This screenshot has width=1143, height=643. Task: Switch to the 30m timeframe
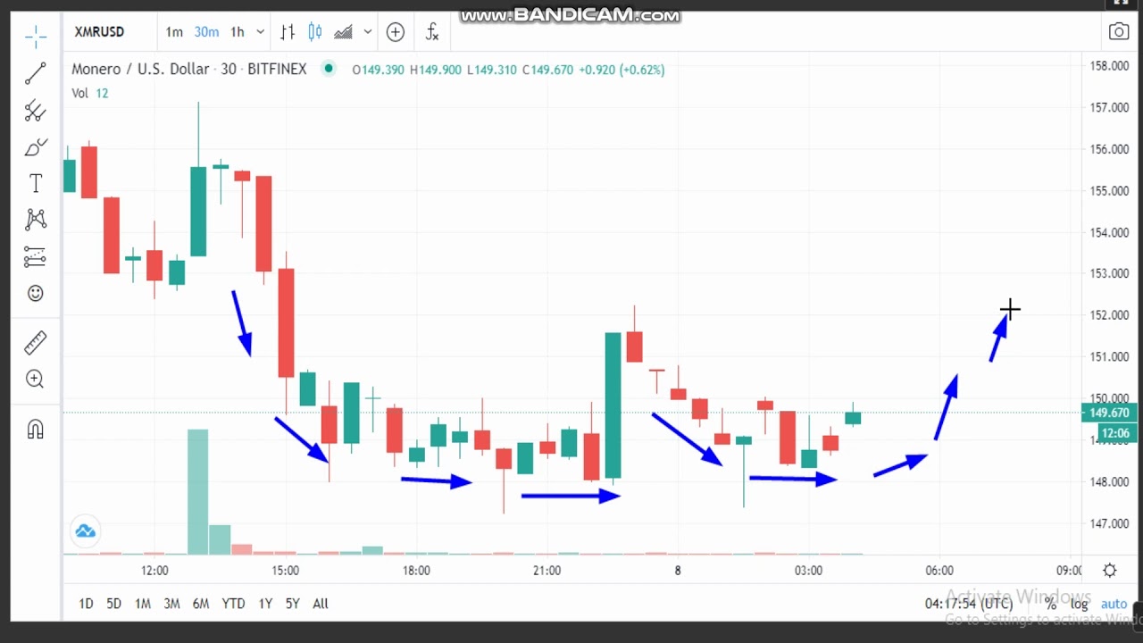point(206,32)
